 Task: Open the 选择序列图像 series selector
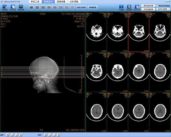(x=161, y=9)
